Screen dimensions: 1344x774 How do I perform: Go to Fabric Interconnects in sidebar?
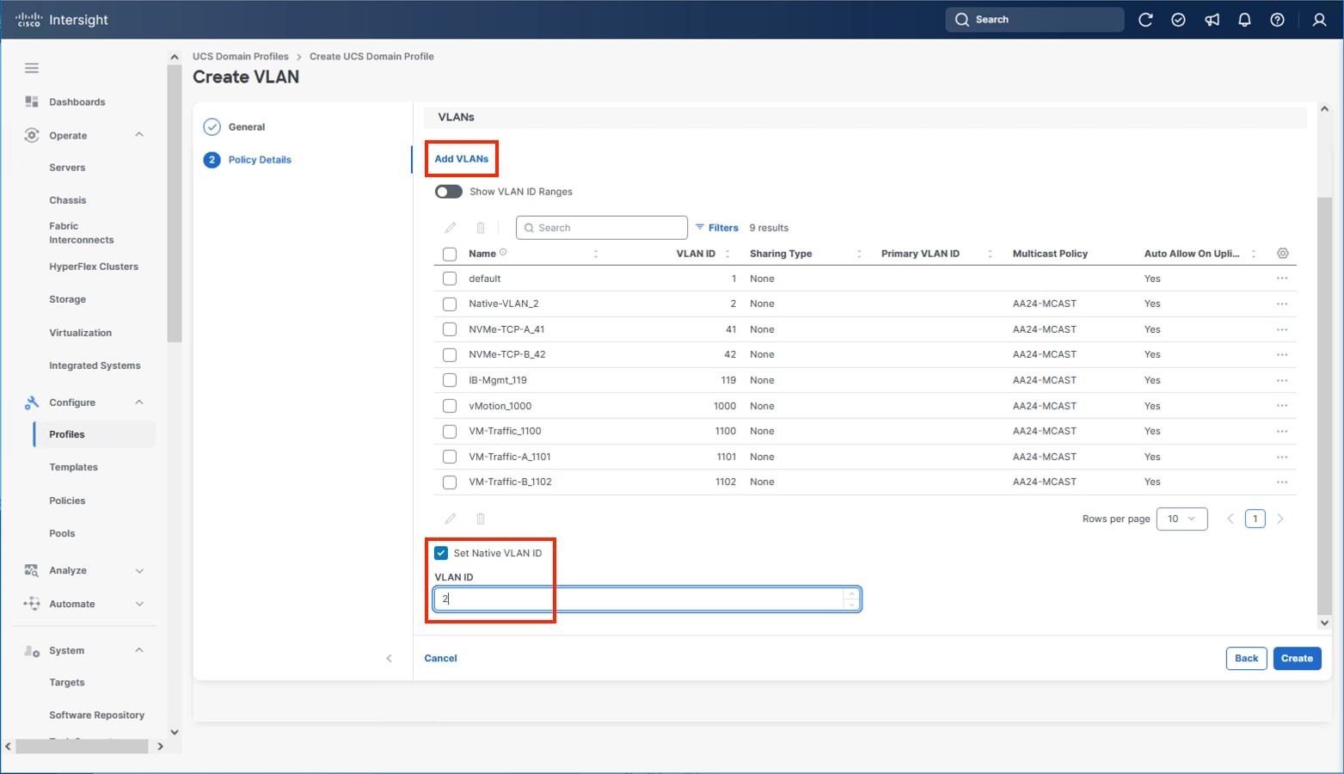pyautogui.click(x=81, y=233)
